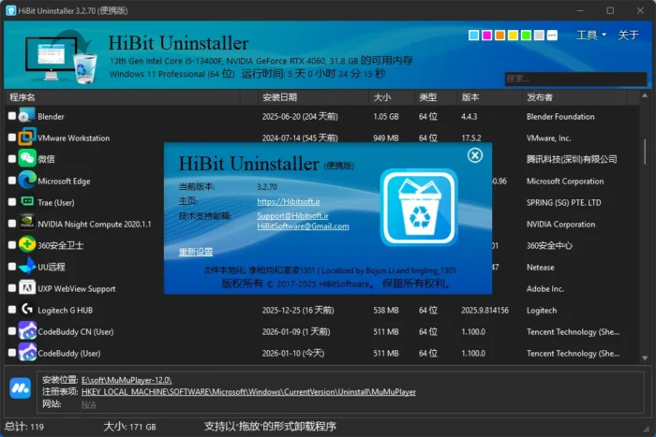Select the Blender version 4.4.3 cell

pyautogui.click(x=469, y=117)
